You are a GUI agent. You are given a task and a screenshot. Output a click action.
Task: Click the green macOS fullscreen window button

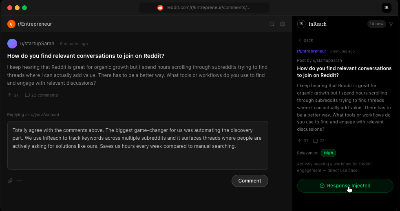click(x=24, y=8)
